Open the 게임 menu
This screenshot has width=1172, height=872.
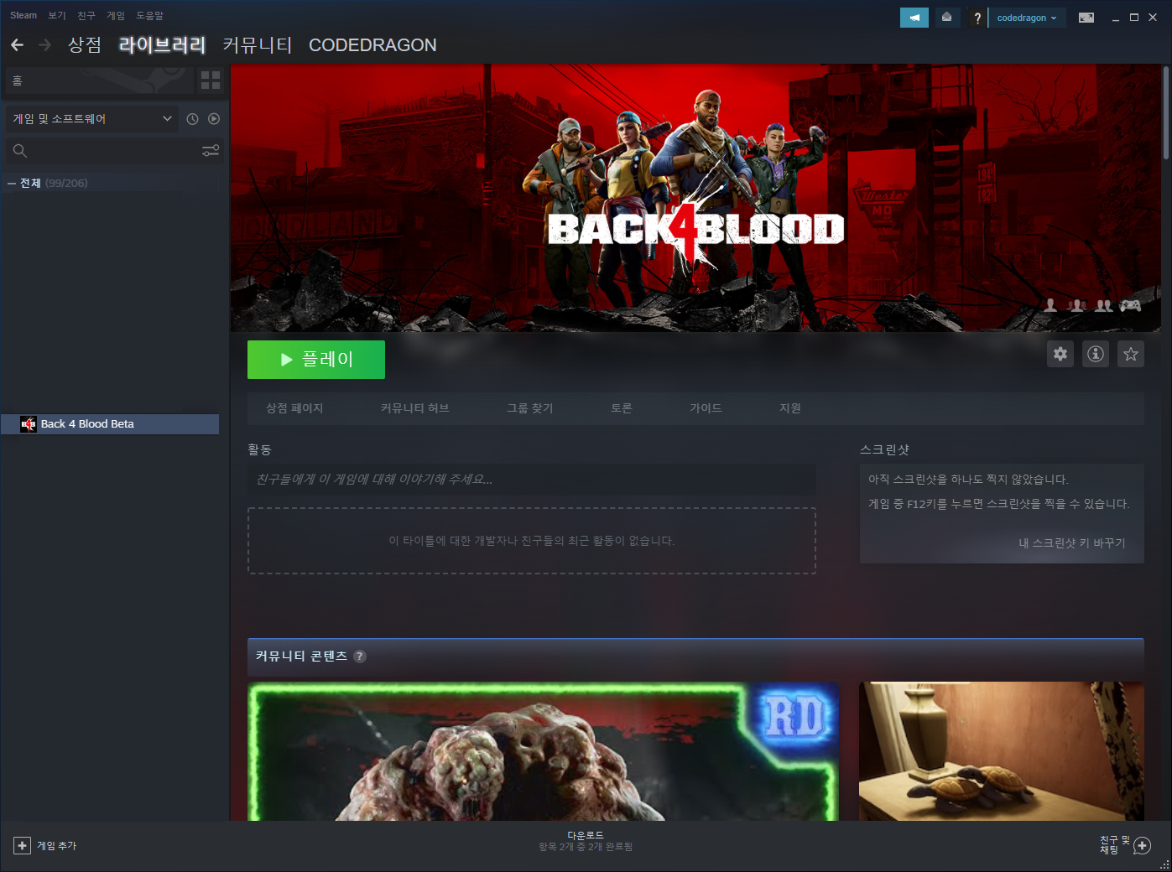tap(116, 15)
